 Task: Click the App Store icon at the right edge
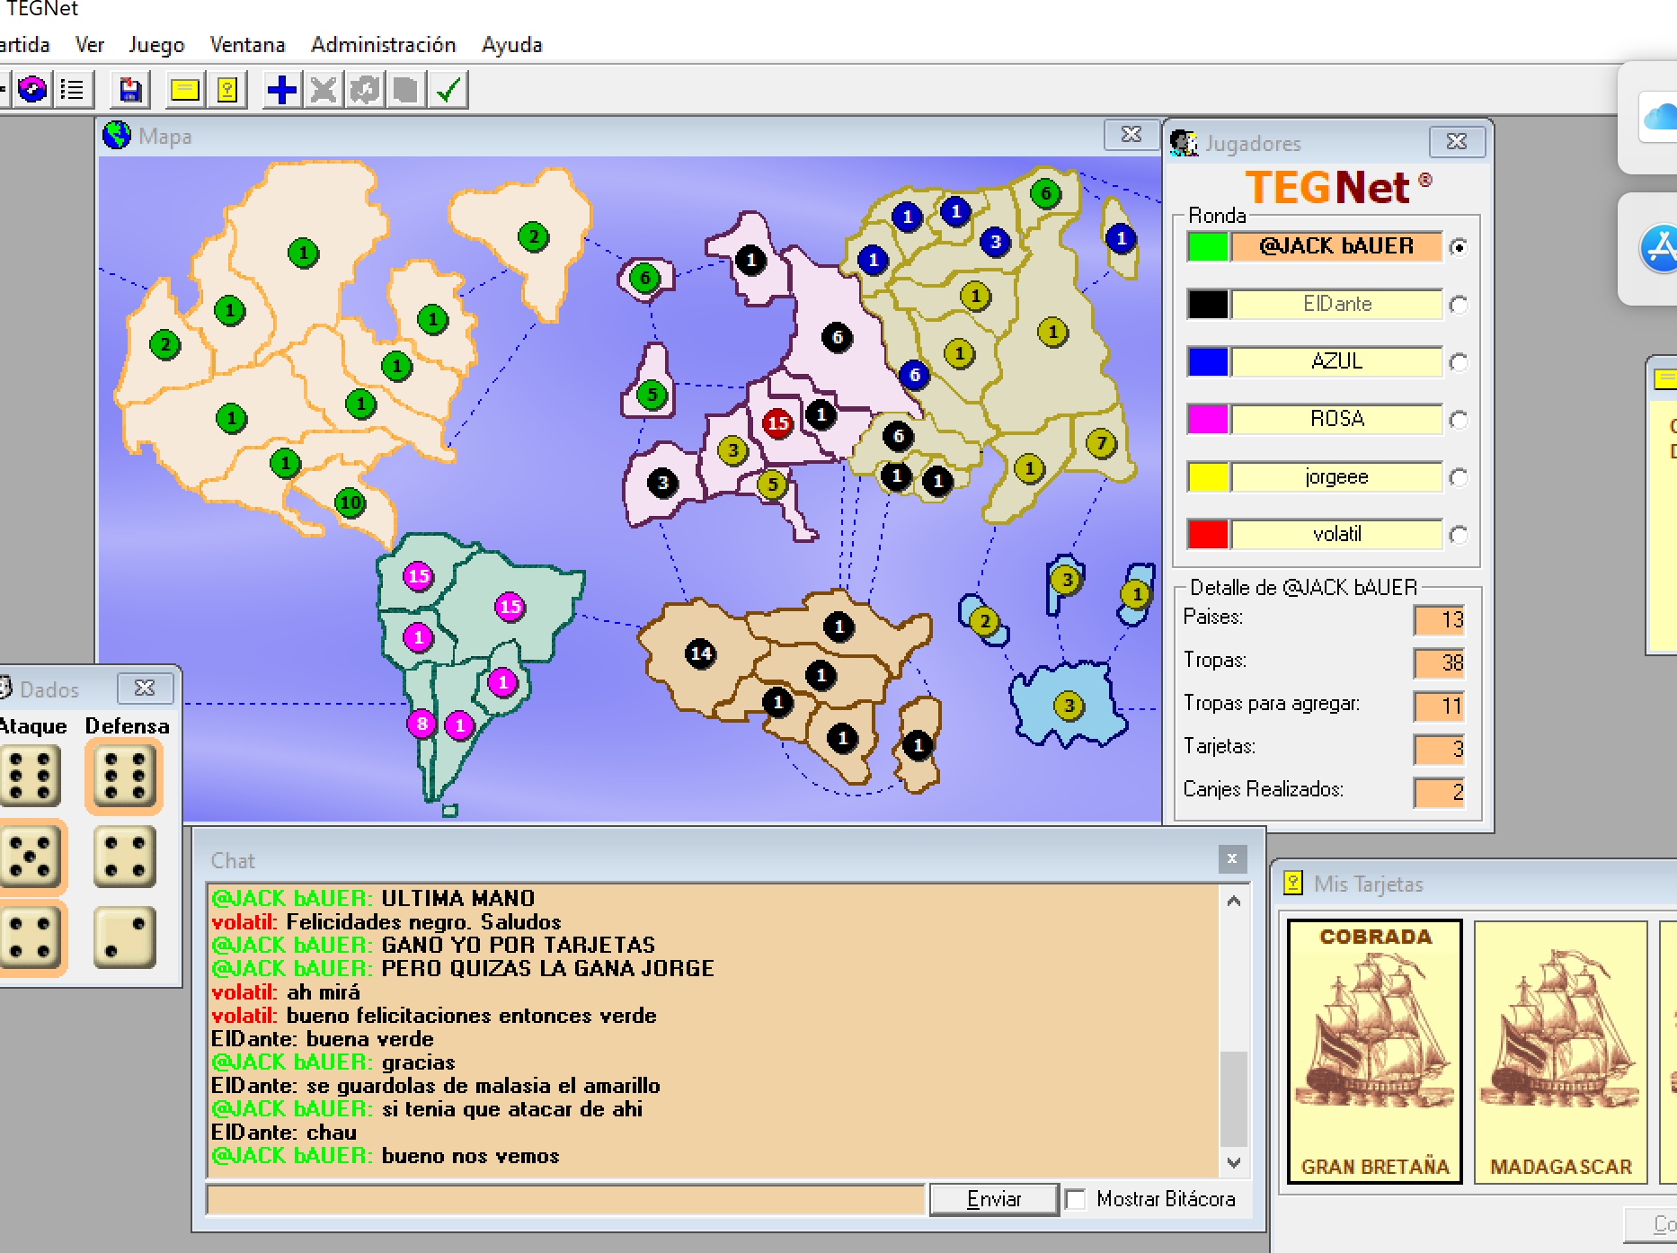(x=1659, y=249)
